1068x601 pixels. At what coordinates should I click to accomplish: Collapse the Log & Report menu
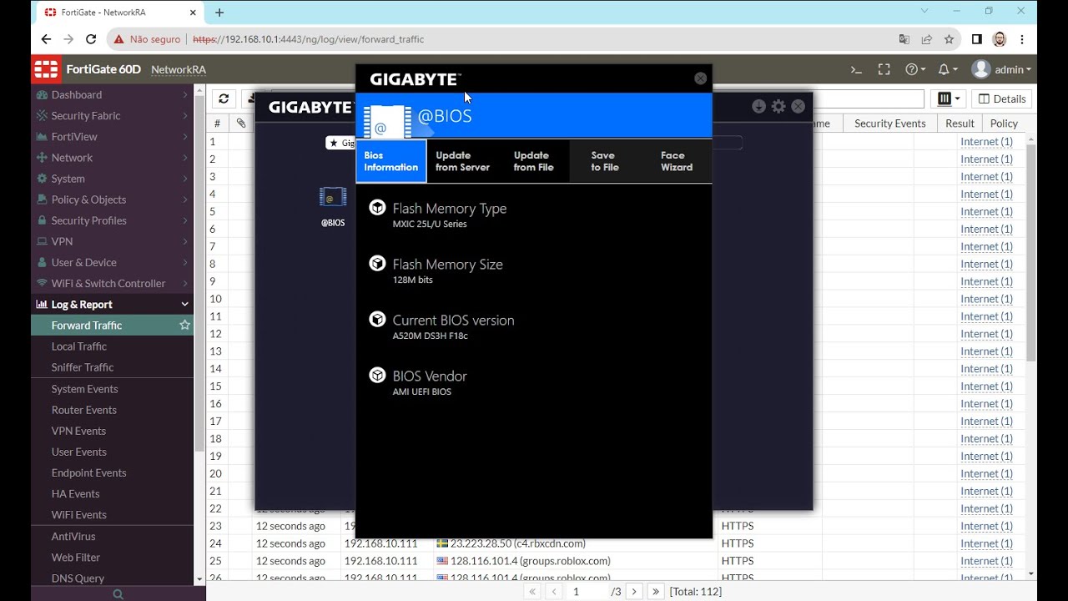tap(112, 304)
